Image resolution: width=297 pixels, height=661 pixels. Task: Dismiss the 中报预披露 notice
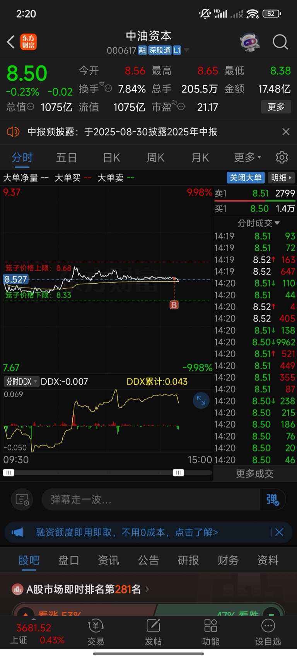click(286, 132)
